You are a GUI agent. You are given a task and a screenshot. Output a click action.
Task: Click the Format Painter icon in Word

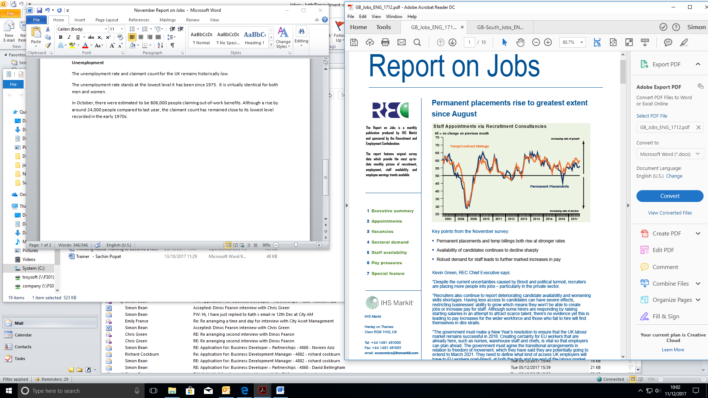(48, 45)
